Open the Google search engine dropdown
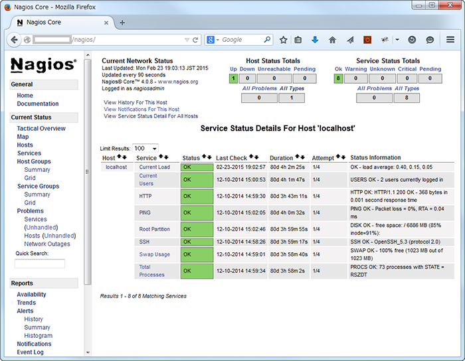Screen dimensions: 465x361 click(x=213, y=40)
